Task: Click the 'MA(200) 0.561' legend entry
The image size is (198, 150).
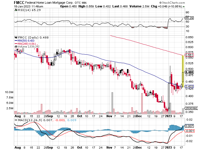Action: click(x=27, y=44)
